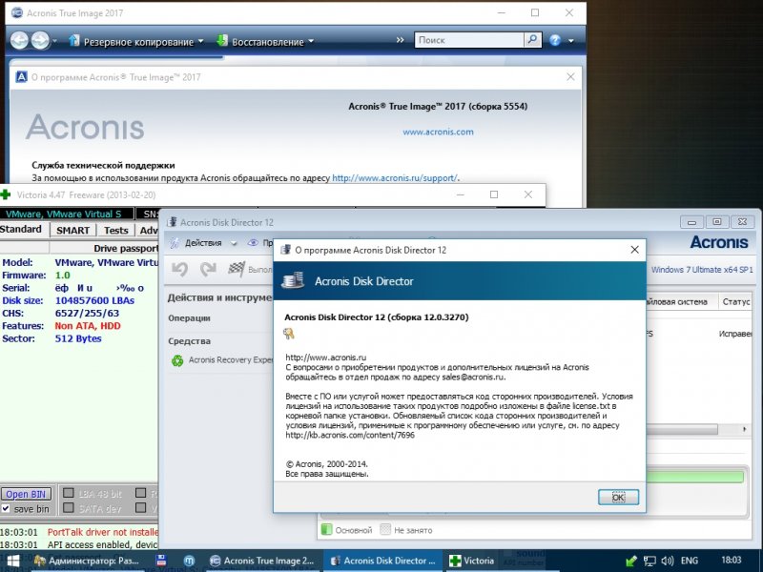Viewport: 763px width, 572px height.
Task: Change the ENG input language indicator
Action: 689,561
